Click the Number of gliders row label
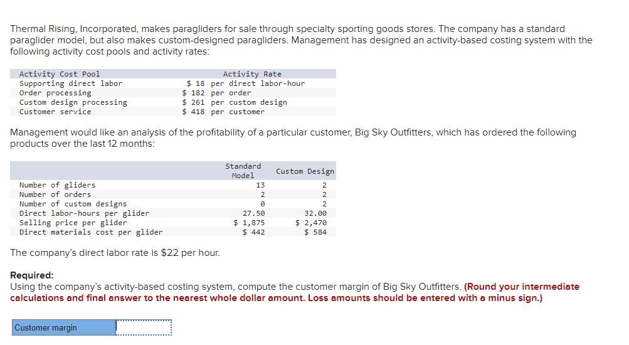Image resolution: width=629 pixels, height=345 pixels. tap(57, 185)
